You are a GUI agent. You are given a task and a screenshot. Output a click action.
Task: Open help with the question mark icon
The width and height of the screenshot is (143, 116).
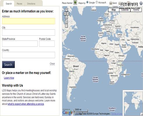tap(141, 3)
